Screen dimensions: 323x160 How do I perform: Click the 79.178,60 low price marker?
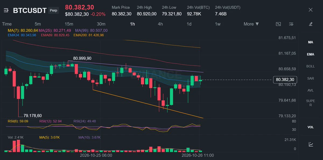[33, 116]
